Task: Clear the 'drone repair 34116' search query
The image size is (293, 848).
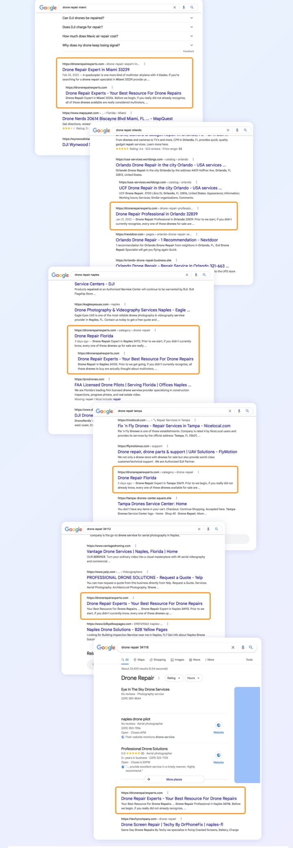Action: 233,647
